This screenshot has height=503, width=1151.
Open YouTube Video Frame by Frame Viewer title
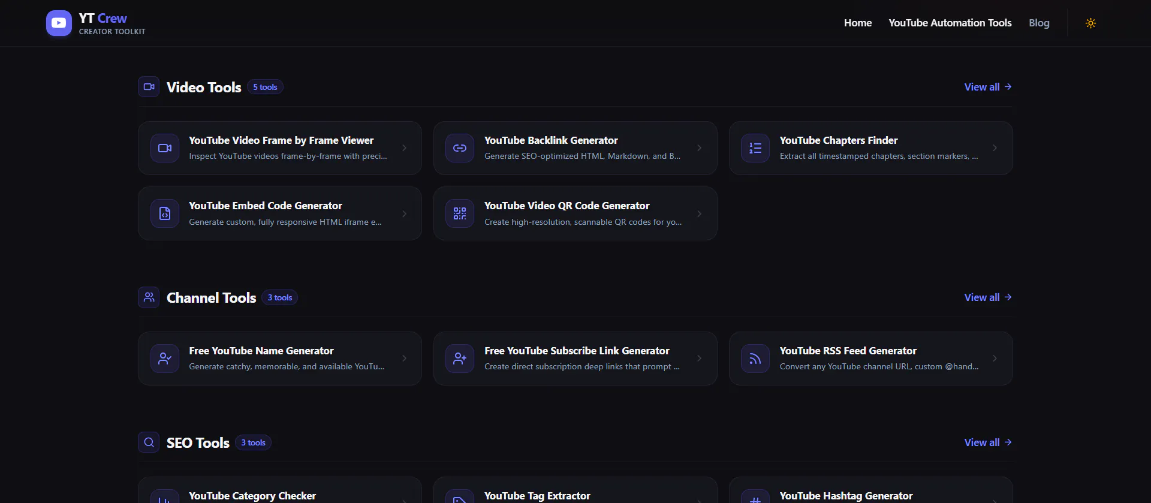281,140
